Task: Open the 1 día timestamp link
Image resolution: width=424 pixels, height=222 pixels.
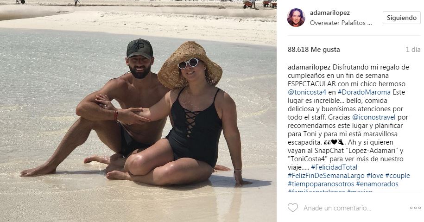Action: point(413,50)
